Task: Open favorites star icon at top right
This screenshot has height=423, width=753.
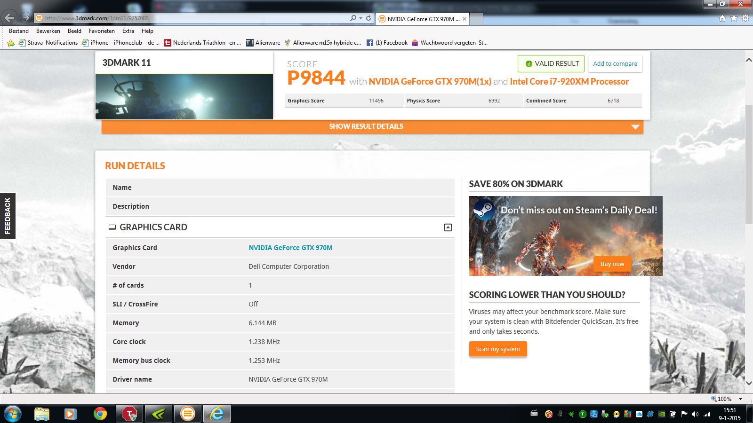Action: point(734,18)
